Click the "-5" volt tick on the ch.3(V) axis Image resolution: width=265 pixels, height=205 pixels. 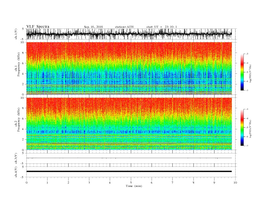23,163
